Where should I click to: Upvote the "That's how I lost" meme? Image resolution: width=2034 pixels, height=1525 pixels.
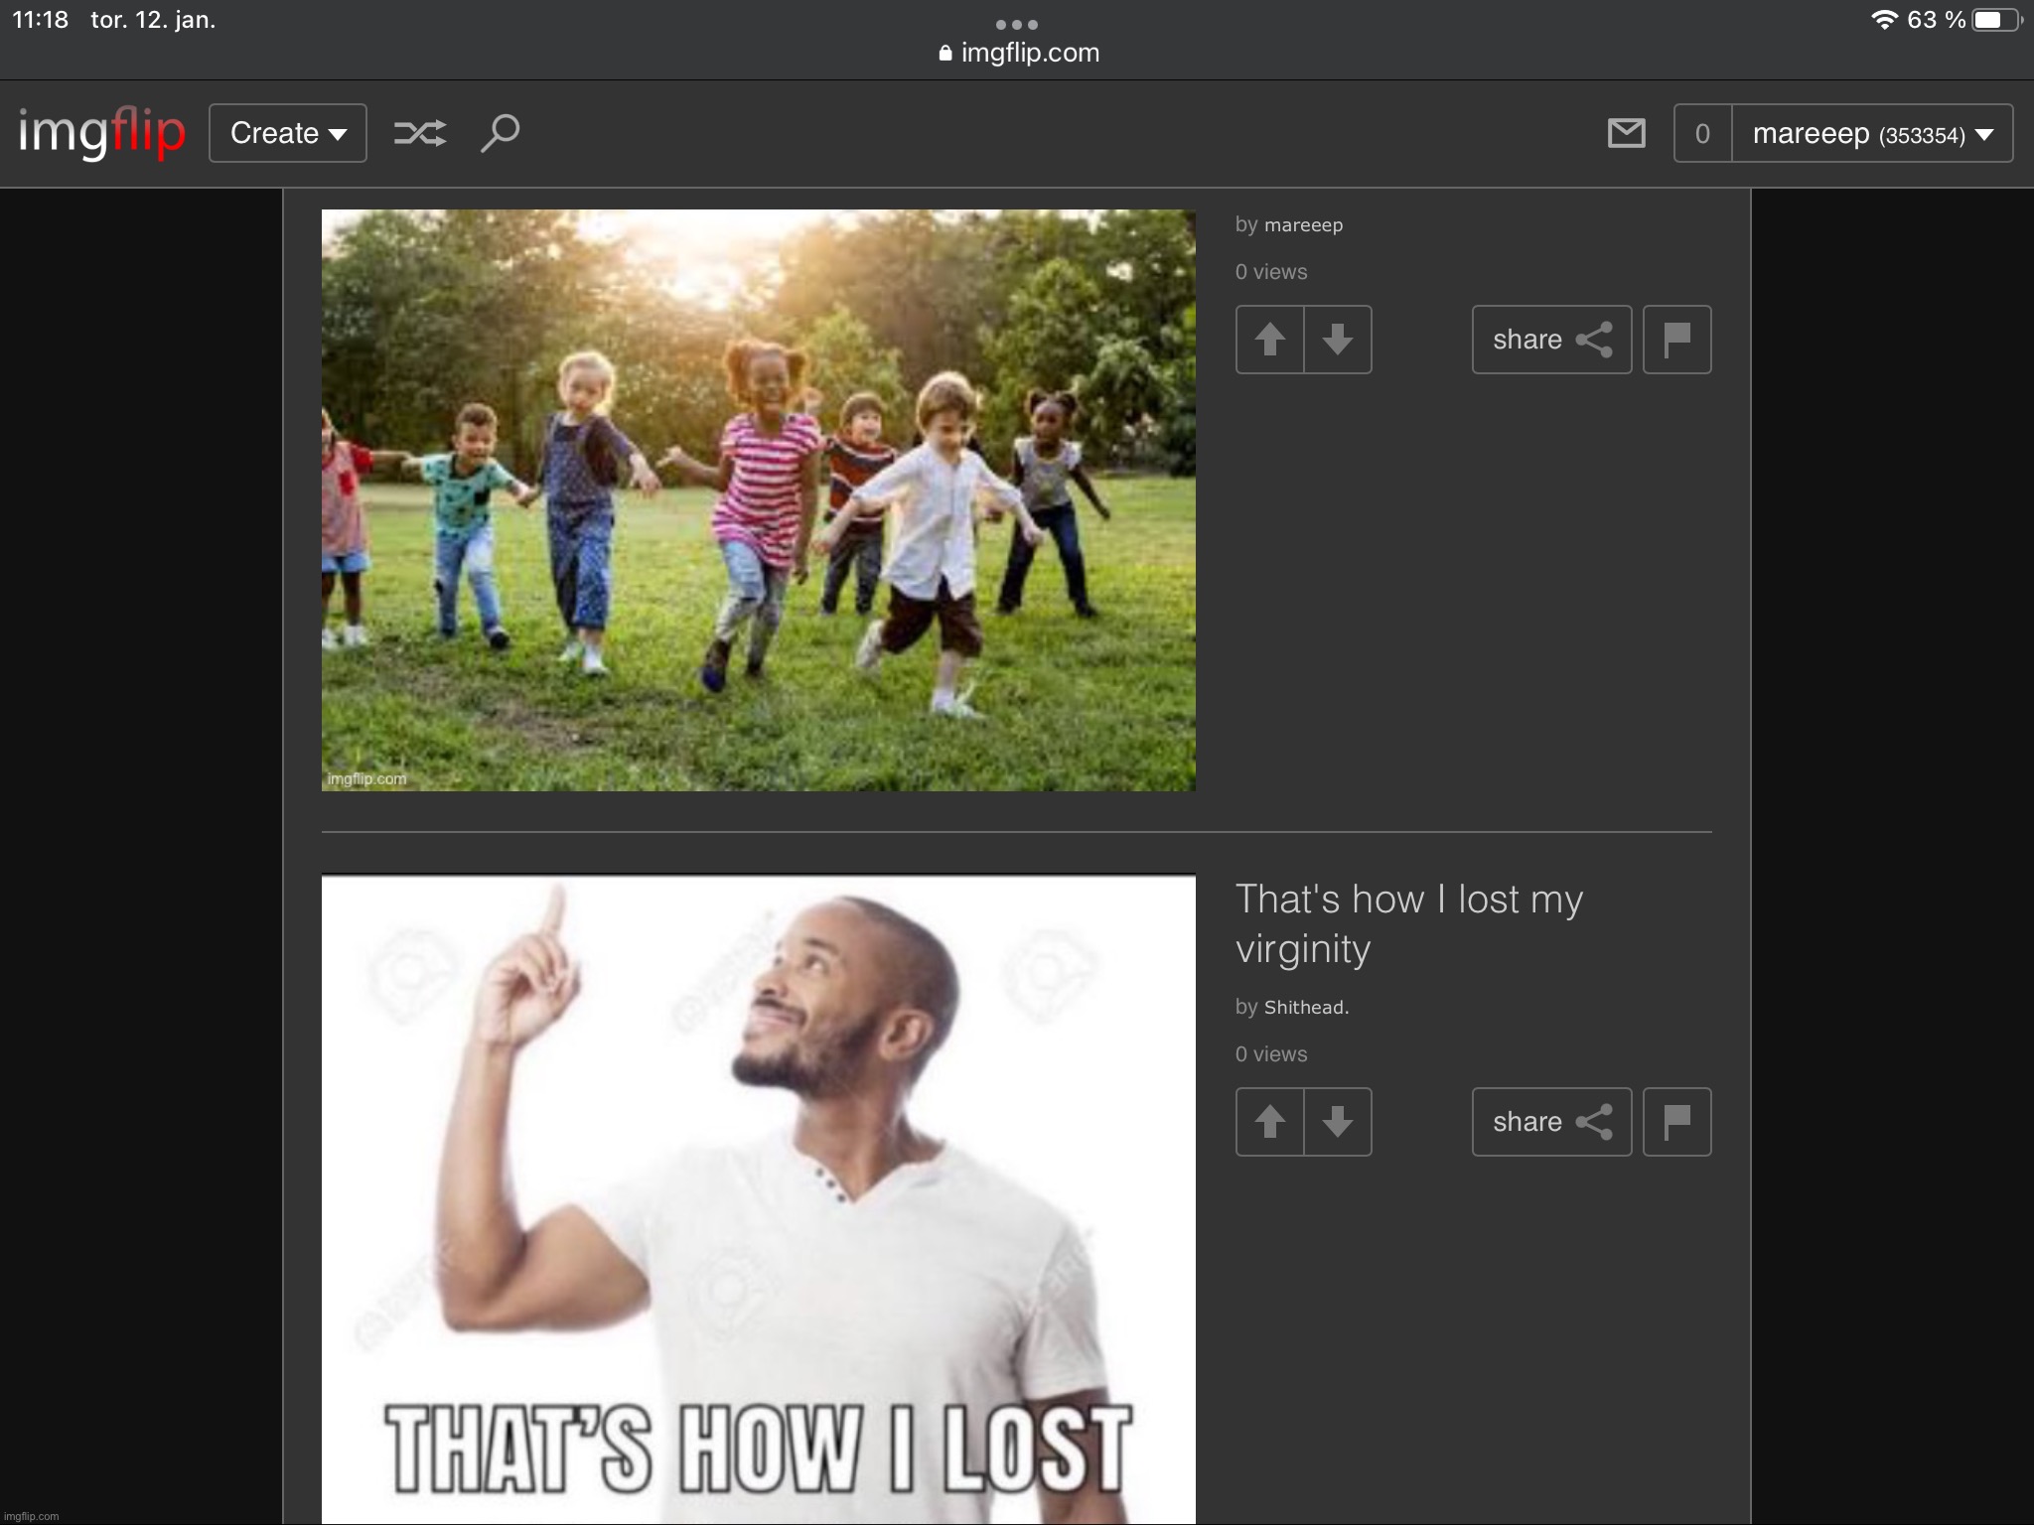tap(1270, 1122)
